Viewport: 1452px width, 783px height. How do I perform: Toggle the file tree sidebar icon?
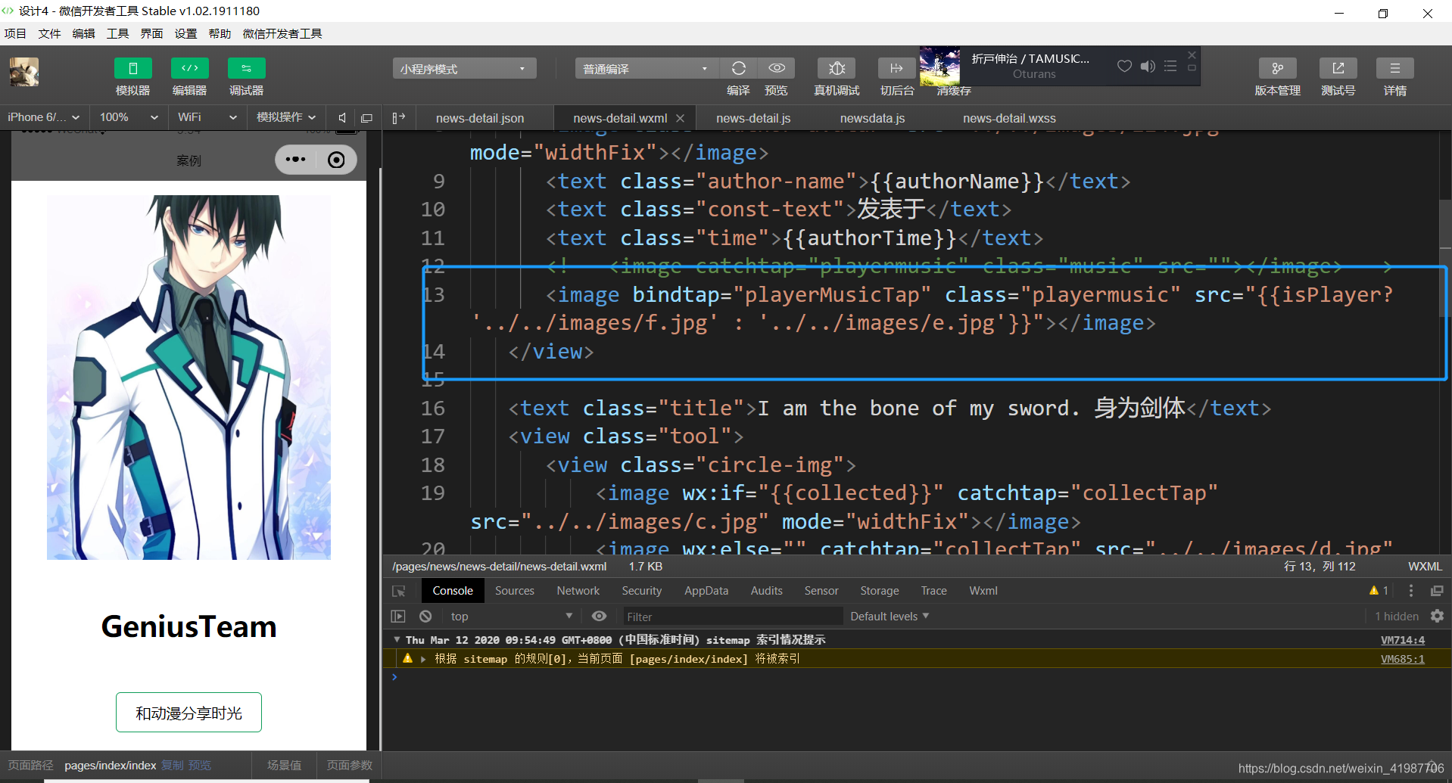399,118
